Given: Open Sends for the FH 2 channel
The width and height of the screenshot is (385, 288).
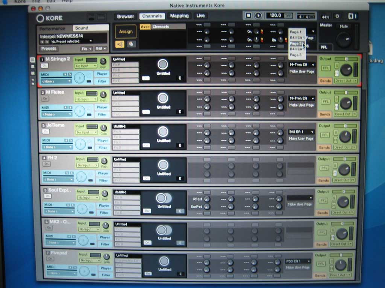Looking at the screenshot, I should [323, 180].
